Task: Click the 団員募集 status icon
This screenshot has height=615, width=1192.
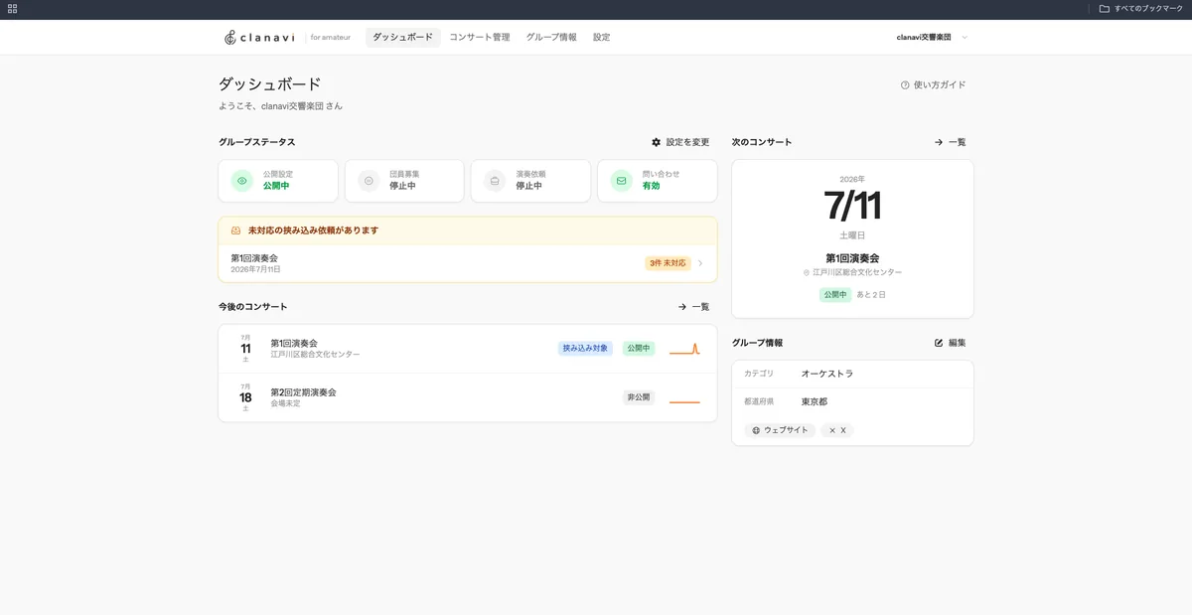Action: pyautogui.click(x=369, y=181)
